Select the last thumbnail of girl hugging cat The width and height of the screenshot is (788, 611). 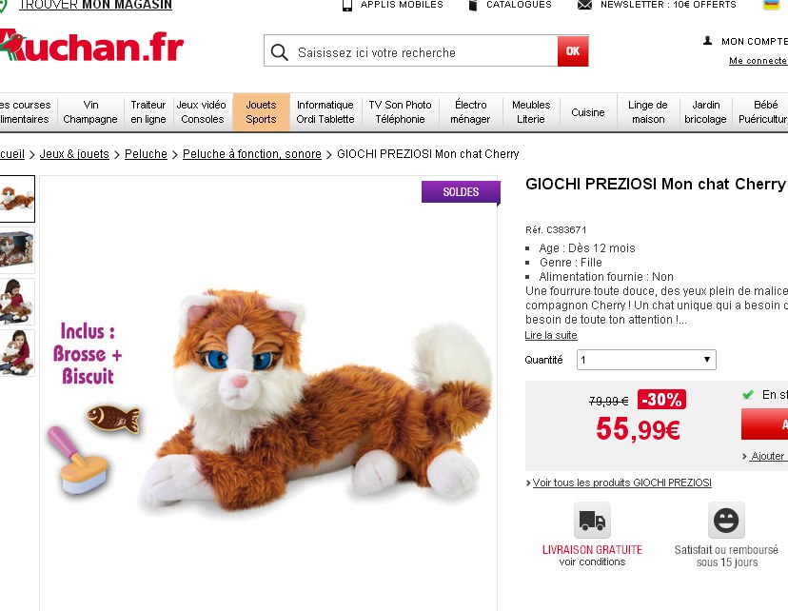(16, 353)
